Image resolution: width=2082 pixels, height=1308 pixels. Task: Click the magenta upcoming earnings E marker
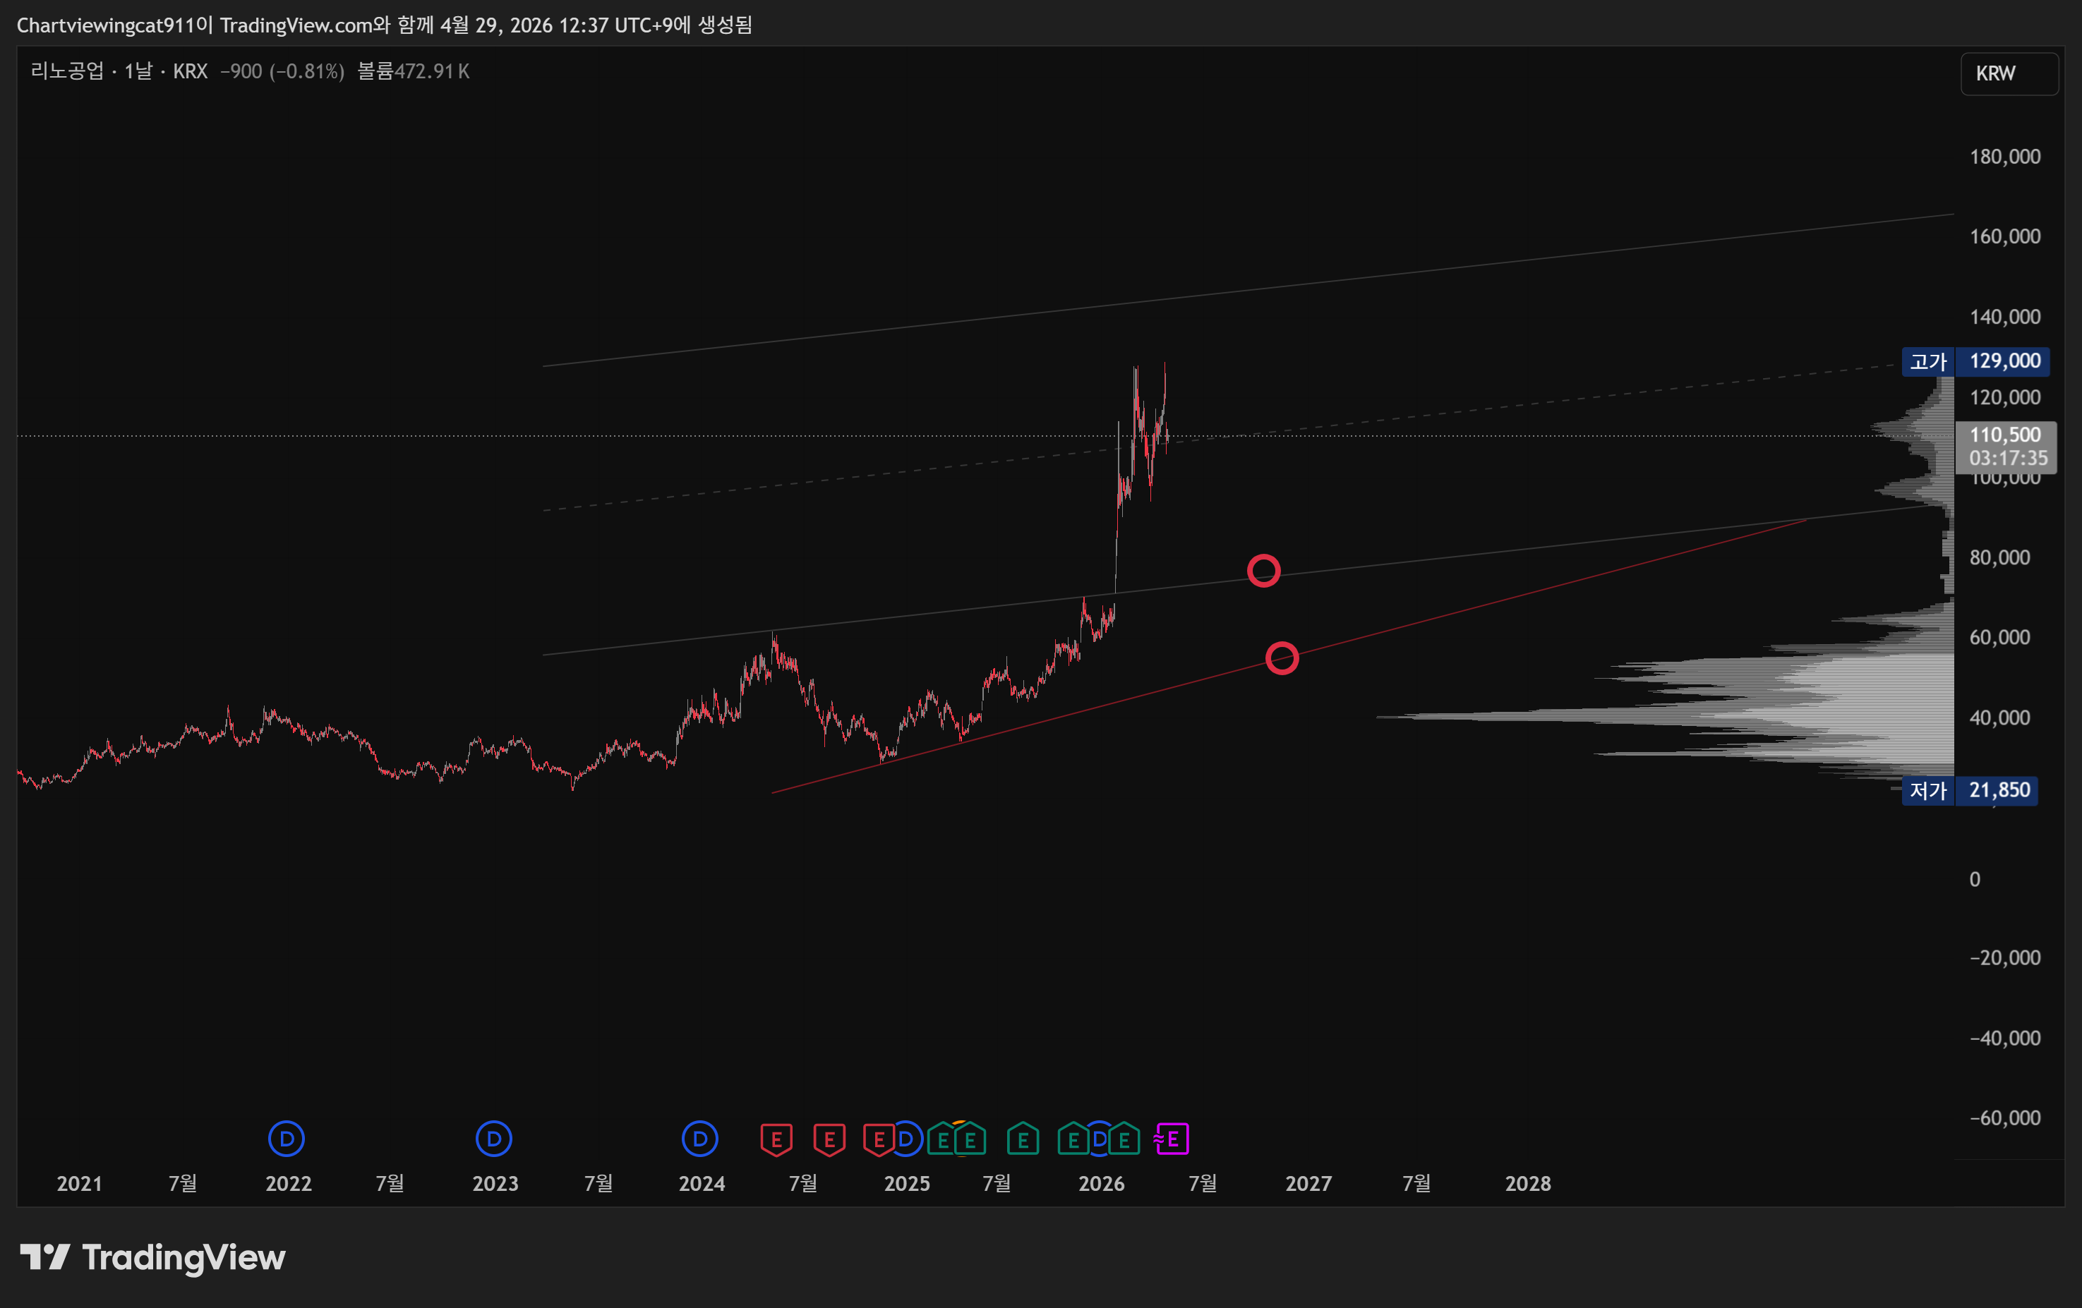1172,1139
